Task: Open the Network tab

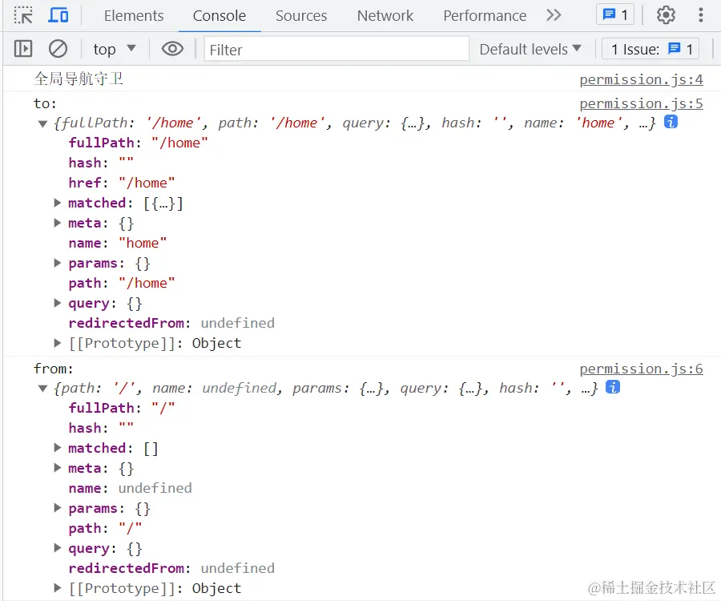Action: point(385,16)
